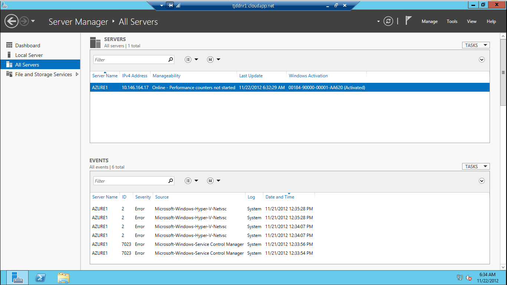
Task: Click the Servers filter text box
Action: [x=130, y=60]
